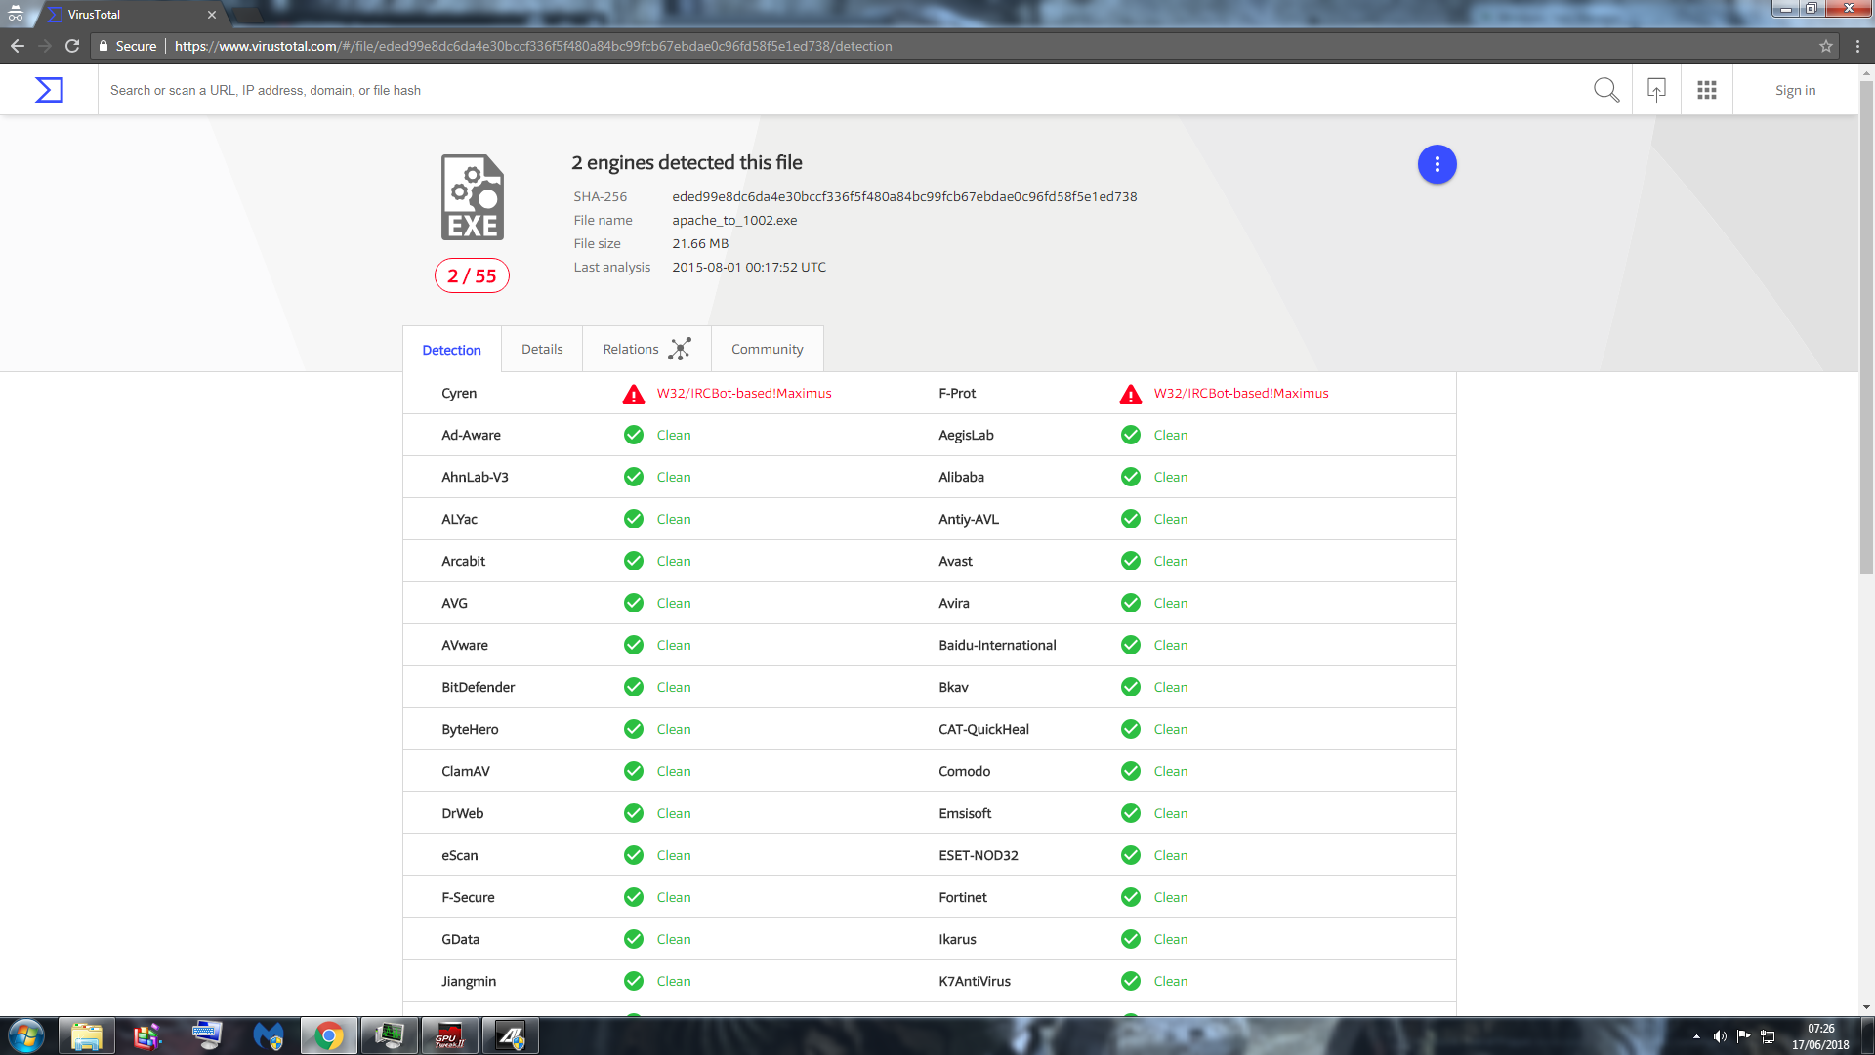Click the red warning icon next to Cyren

[634, 394]
